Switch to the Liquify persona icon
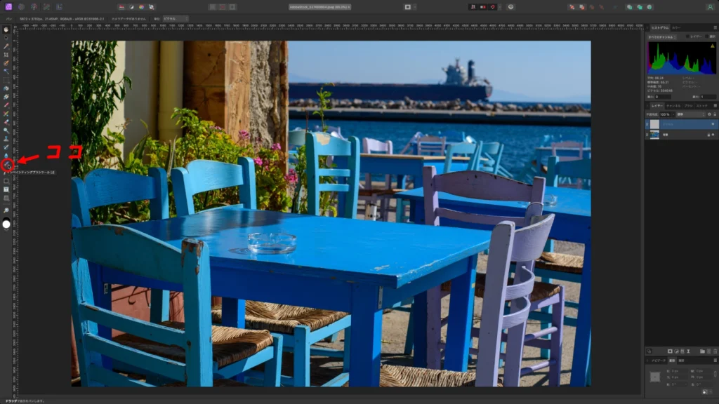The height and width of the screenshot is (404, 719). 20,6
